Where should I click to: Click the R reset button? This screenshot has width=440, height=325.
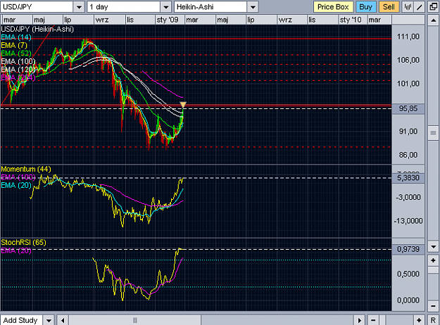[433, 320]
